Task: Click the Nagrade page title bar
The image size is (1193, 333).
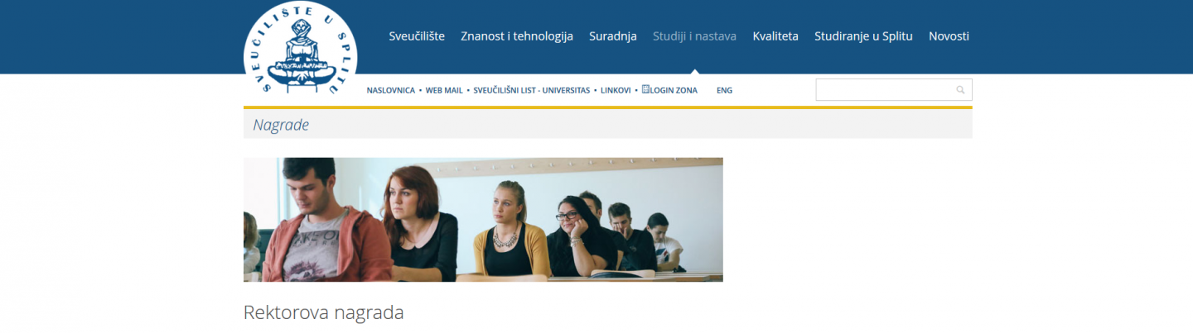Action: coord(607,124)
